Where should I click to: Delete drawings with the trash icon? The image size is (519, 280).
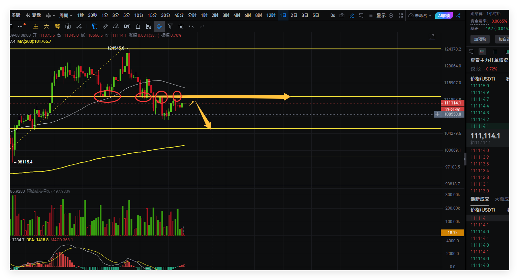[181, 26]
